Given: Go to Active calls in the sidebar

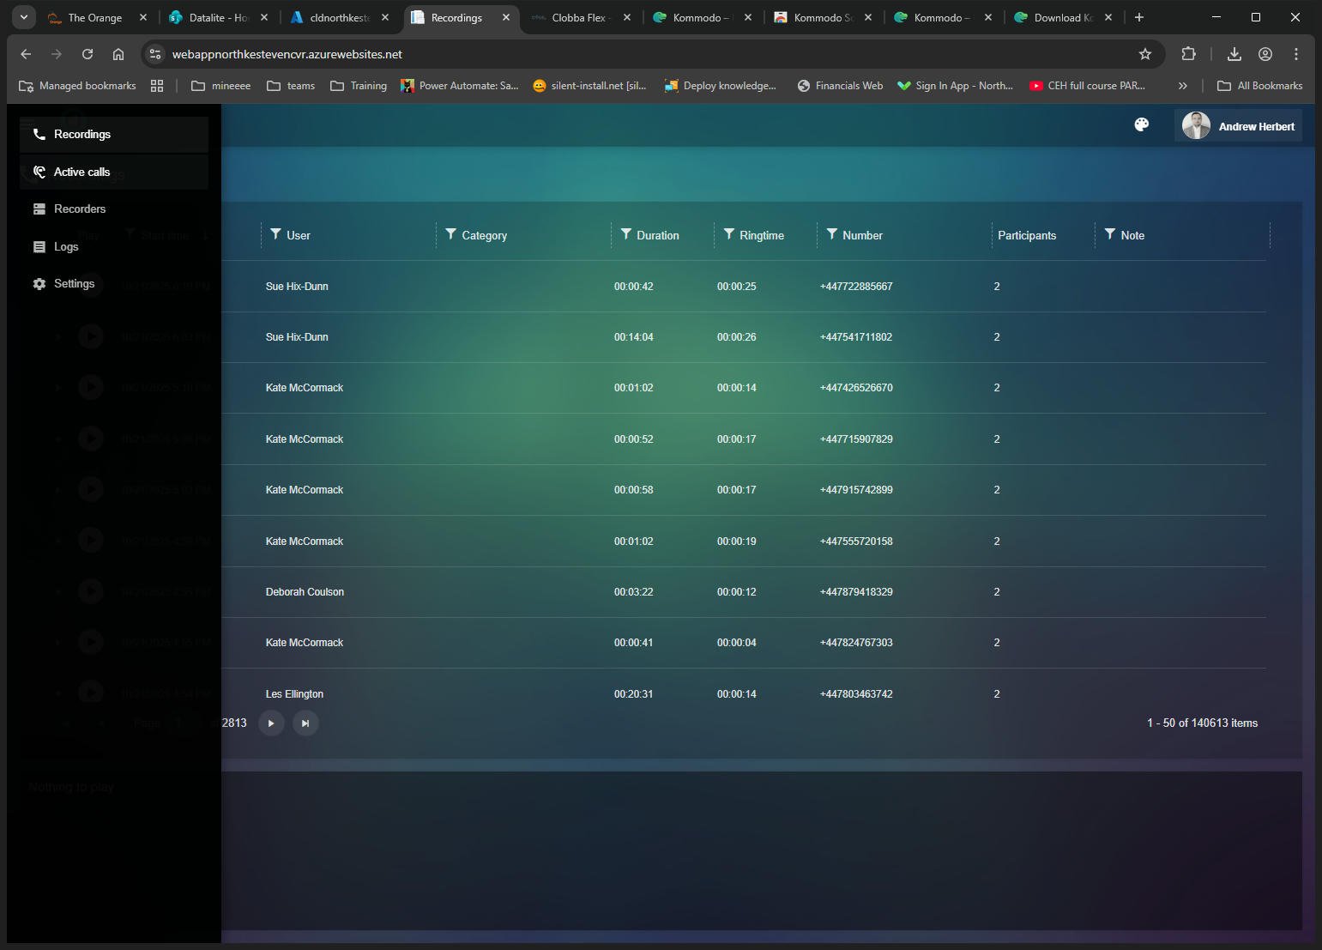Looking at the screenshot, I should [x=114, y=172].
